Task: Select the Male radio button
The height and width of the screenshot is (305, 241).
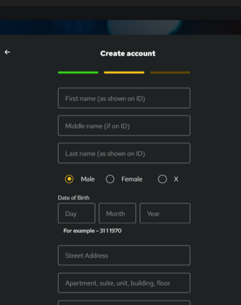Action: 69,179
